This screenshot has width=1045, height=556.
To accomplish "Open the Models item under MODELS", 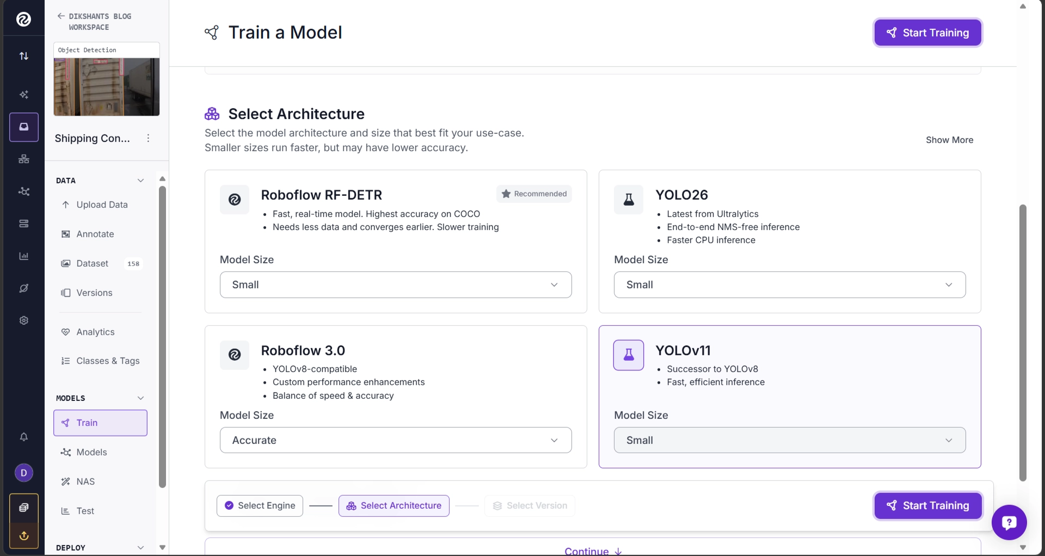I will pyautogui.click(x=101, y=452).
